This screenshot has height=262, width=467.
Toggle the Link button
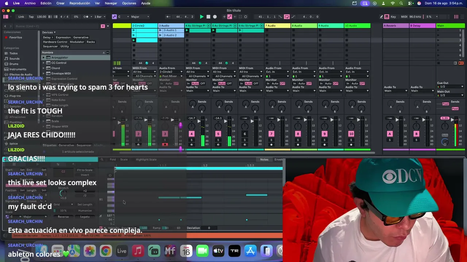21,17
